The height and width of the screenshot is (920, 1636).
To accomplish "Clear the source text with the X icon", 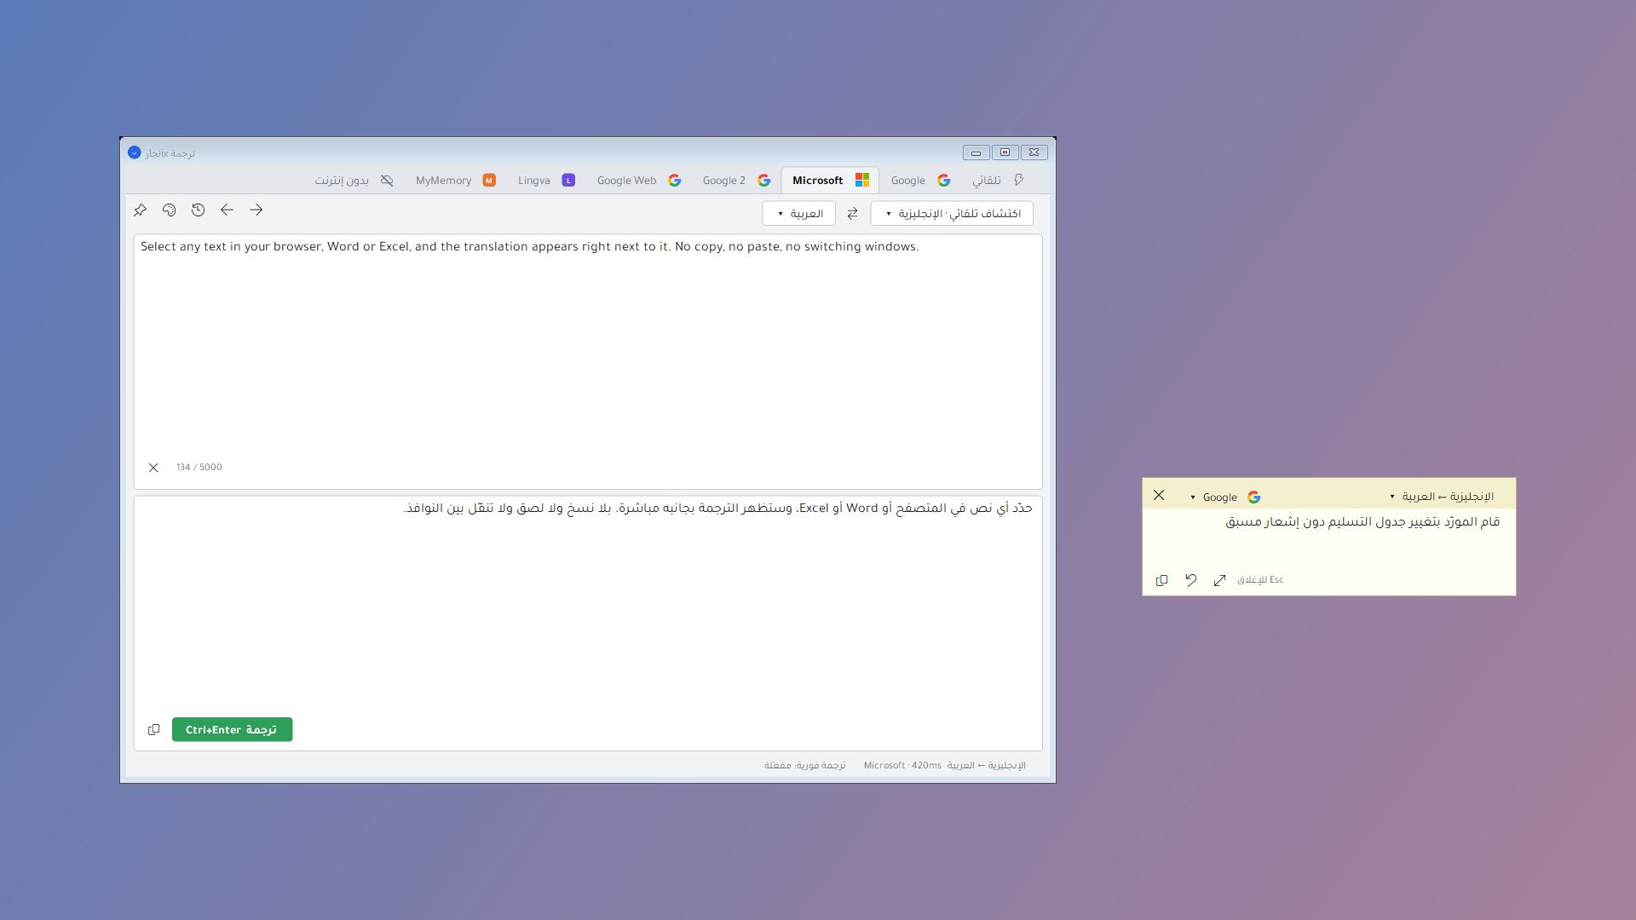I will [153, 468].
